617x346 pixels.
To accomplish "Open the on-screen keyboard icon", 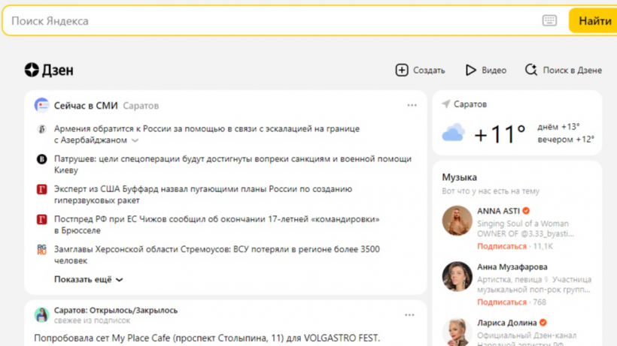I will pos(549,20).
